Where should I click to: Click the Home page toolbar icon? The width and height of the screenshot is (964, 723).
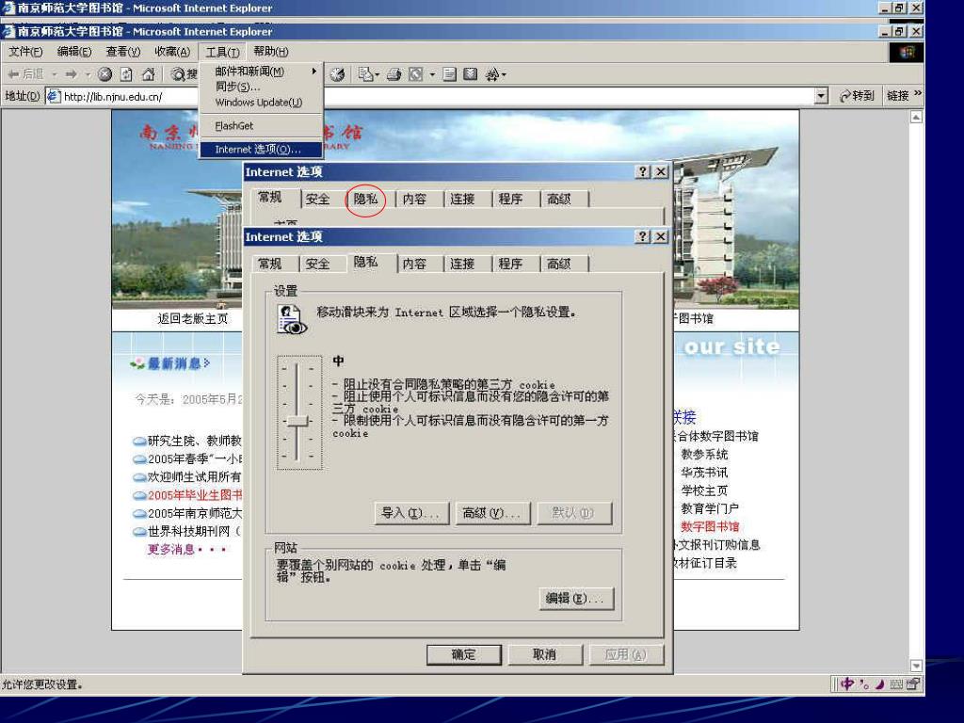pyautogui.click(x=148, y=74)
